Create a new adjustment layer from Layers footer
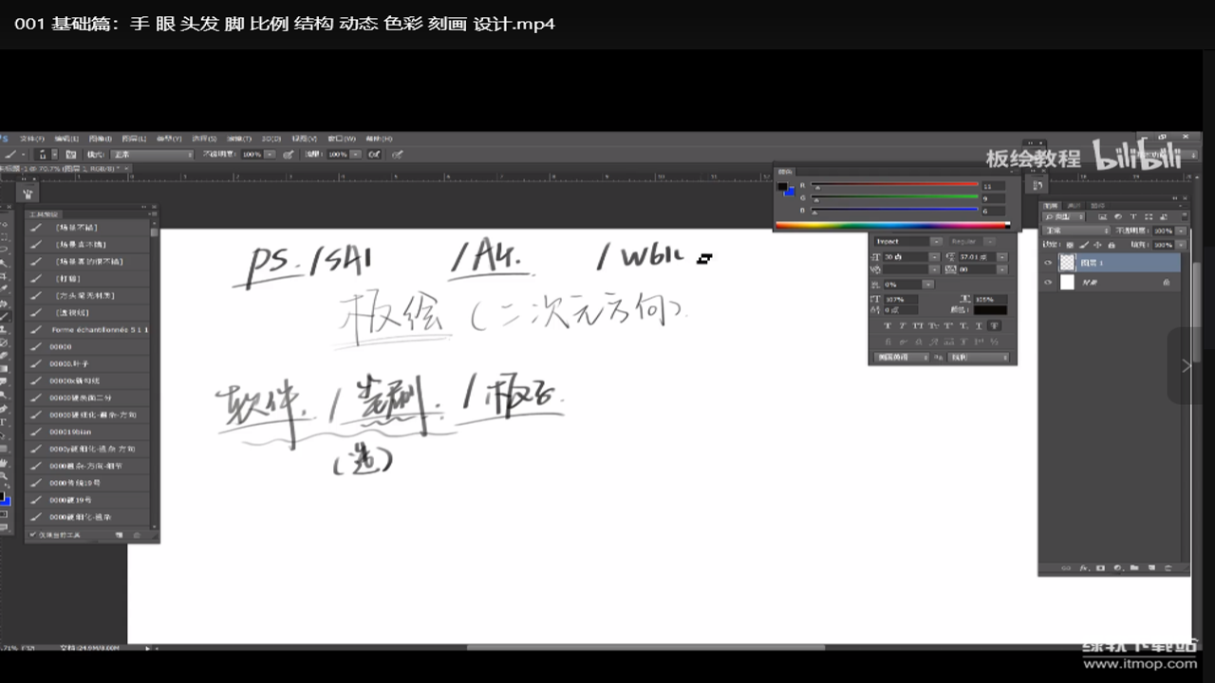1215x683 pixels. click(x=1117, y=568)
